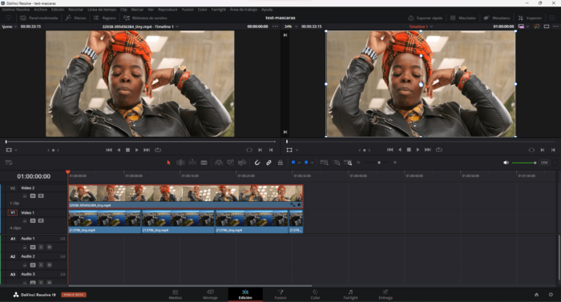Open the Área de trabajo menu
This screenshot has width=561, height=302.
pos(244,10)
